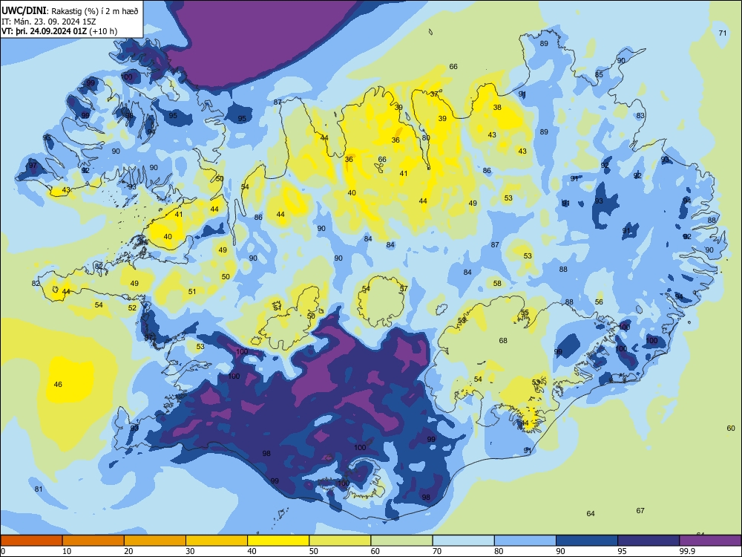Click the 'IT: Mán. 23. 09. 2024 15Z' line

click(48, 22)
